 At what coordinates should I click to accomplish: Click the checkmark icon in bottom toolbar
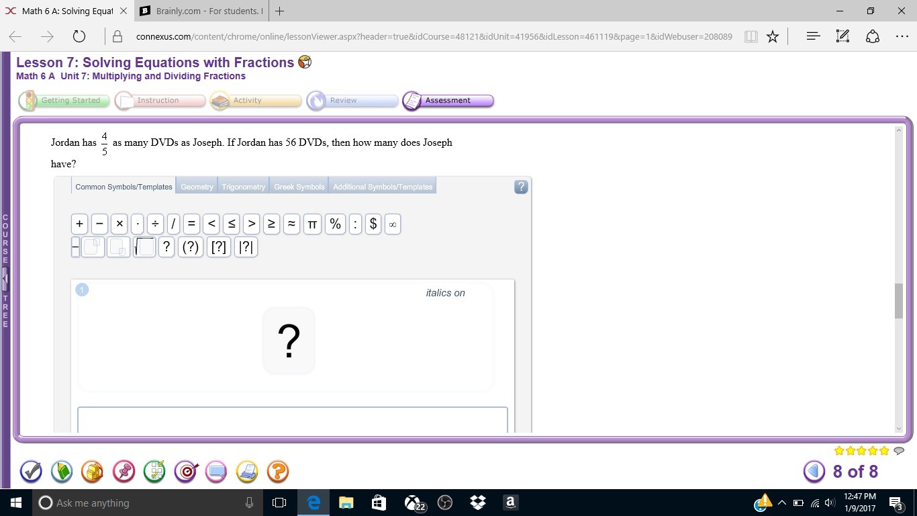[31, 472]
